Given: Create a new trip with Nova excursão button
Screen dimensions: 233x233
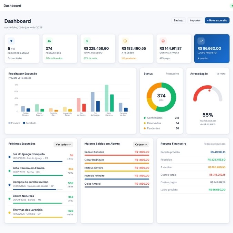Looking at the screenshot, I should [217, 20].
